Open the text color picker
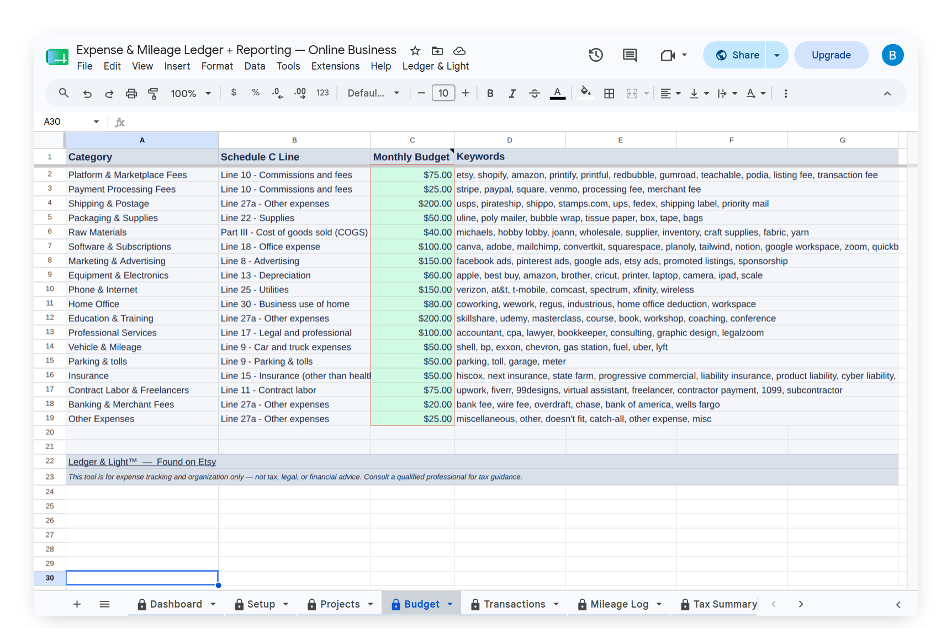This screenshot has height=628, width=952. 558,93
